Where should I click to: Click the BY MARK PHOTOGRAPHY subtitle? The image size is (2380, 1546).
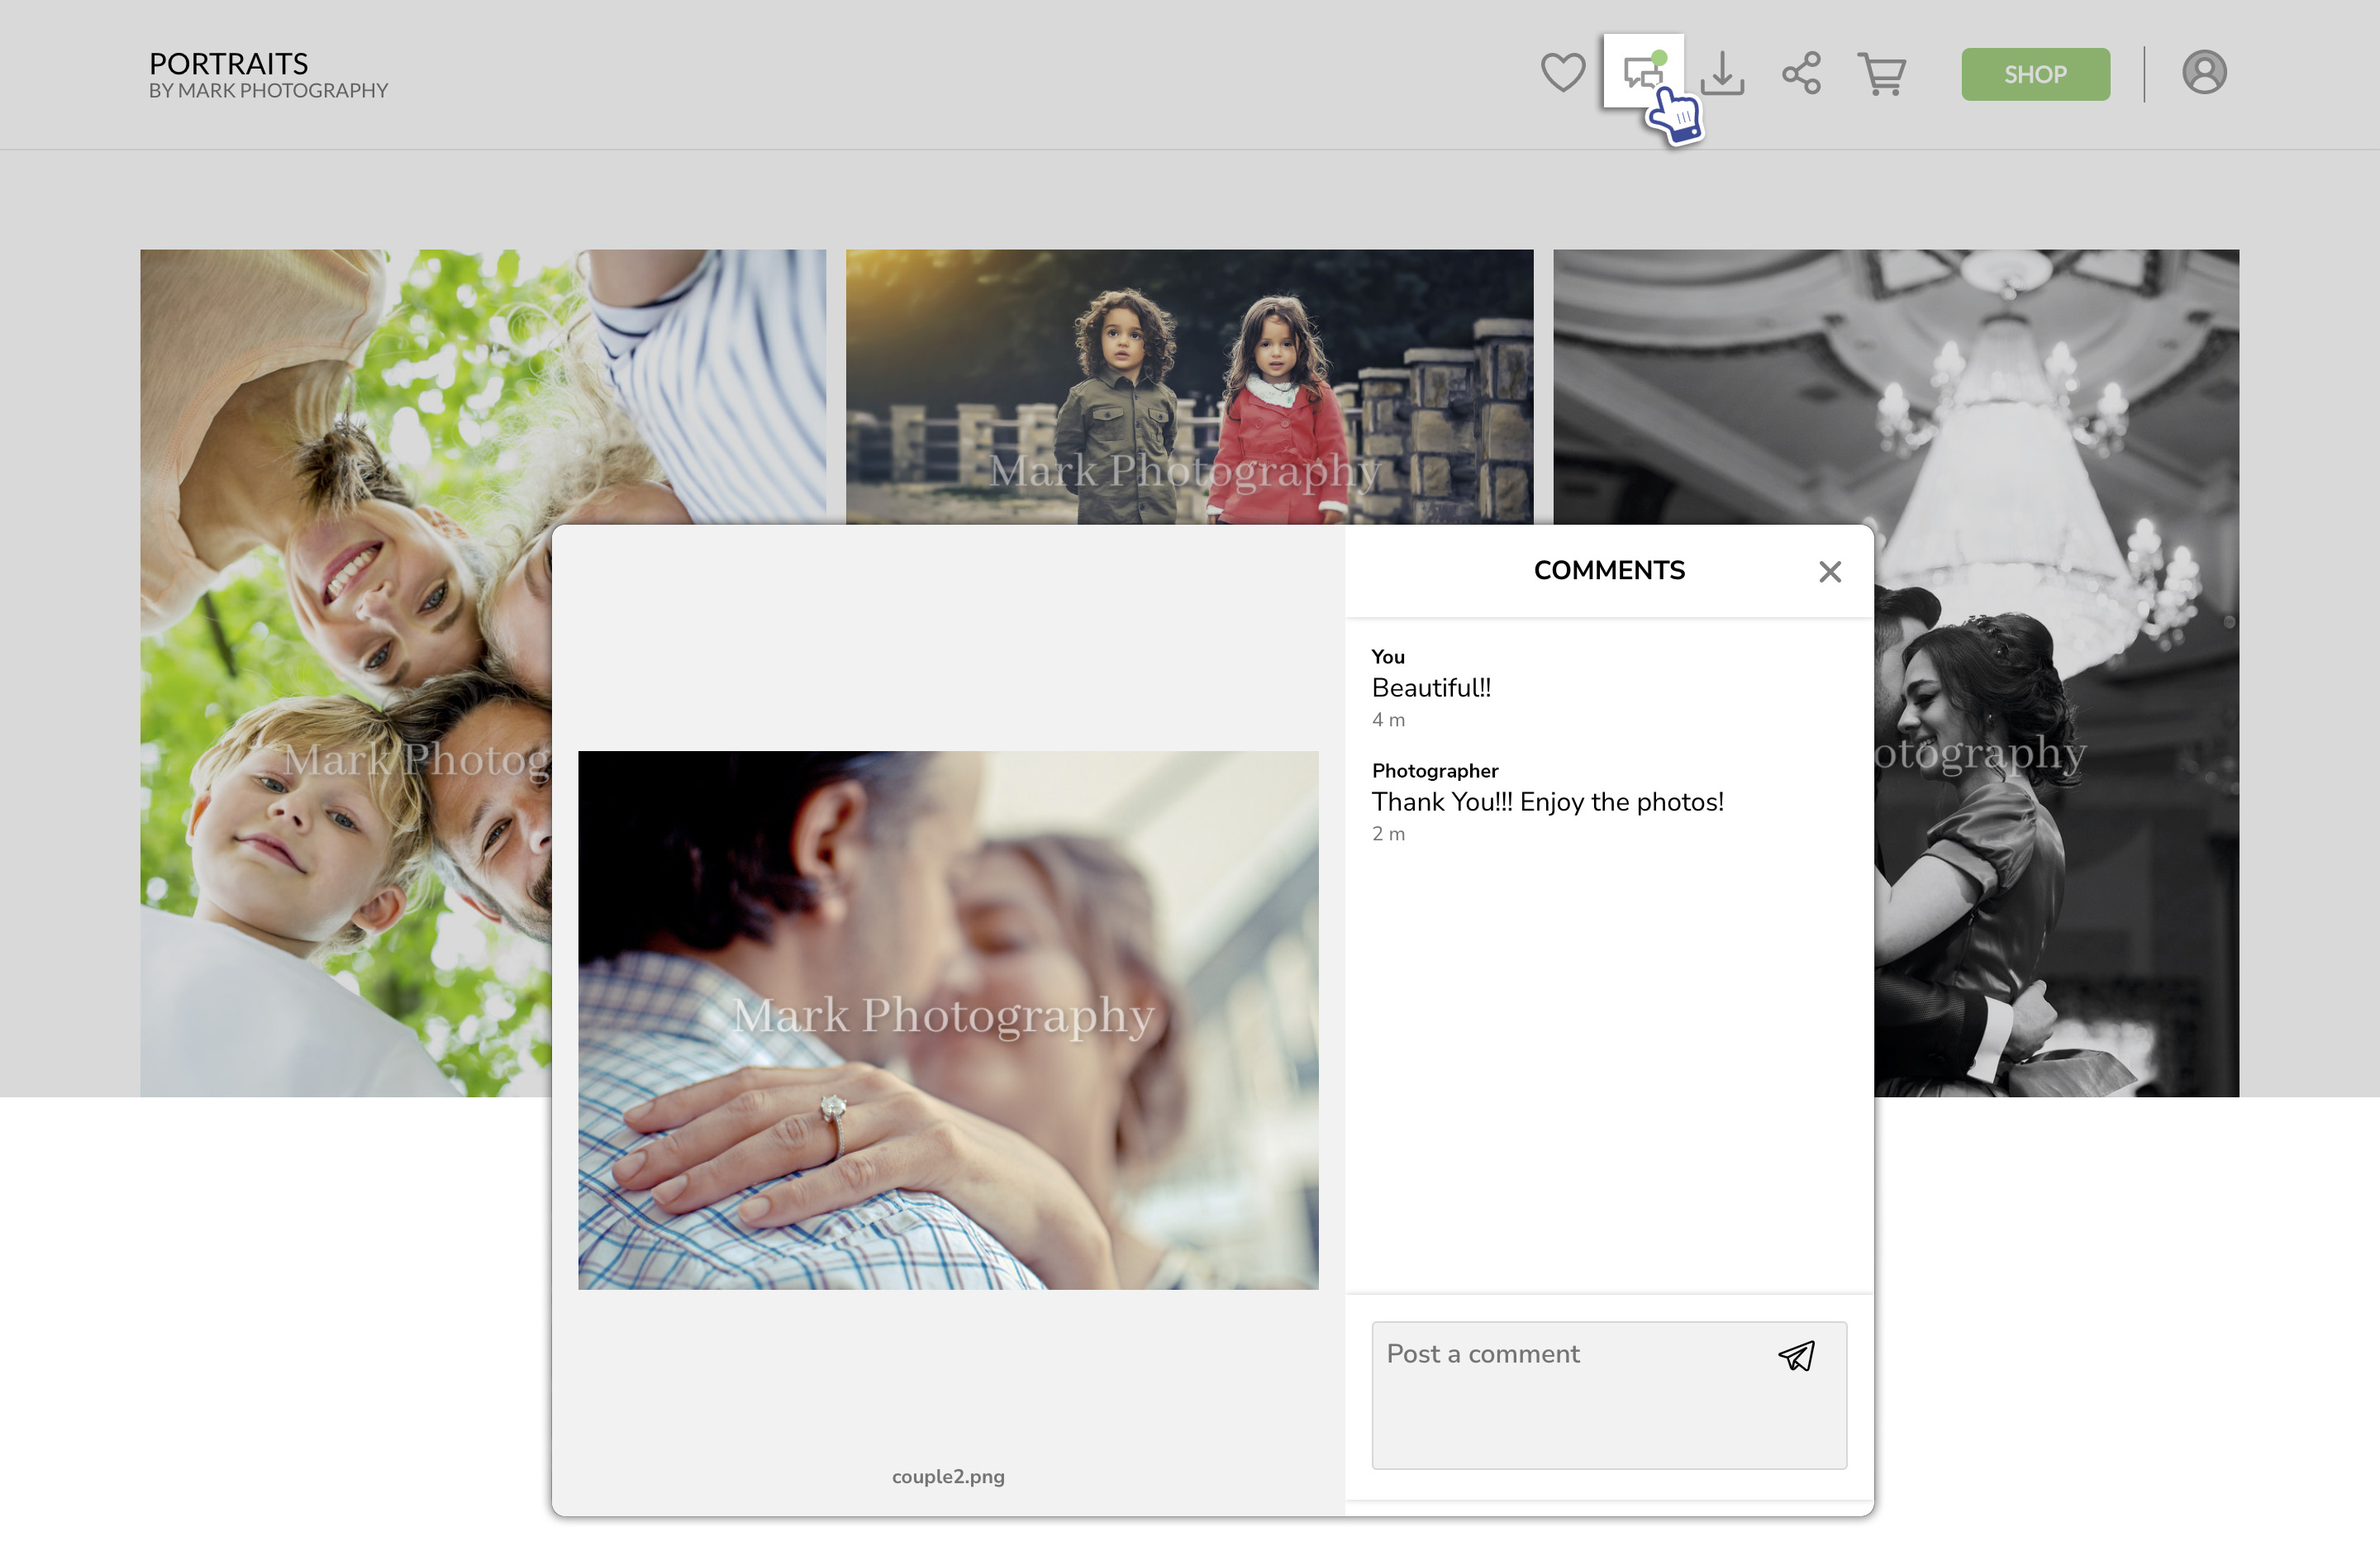coord(268,91)
